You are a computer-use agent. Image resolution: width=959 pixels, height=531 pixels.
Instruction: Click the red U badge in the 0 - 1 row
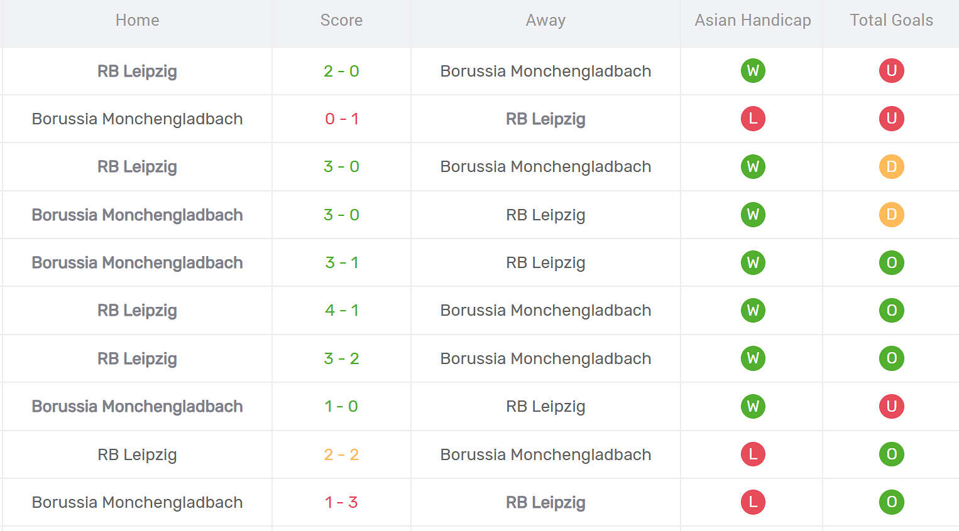891,119
